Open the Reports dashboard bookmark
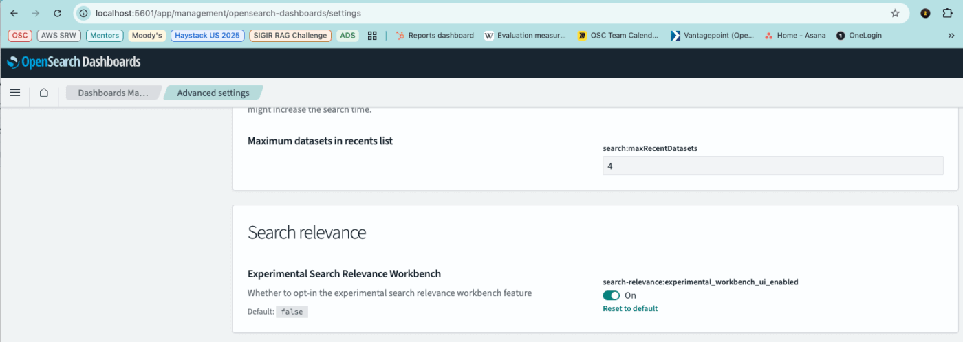Viewport: 963px width, 342px height. 435,35
